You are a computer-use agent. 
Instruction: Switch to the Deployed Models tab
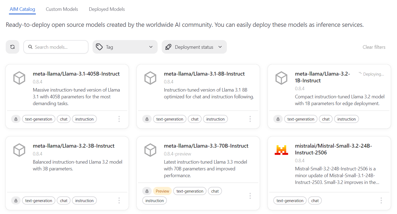pyautogui.click(x=107, y=9)
